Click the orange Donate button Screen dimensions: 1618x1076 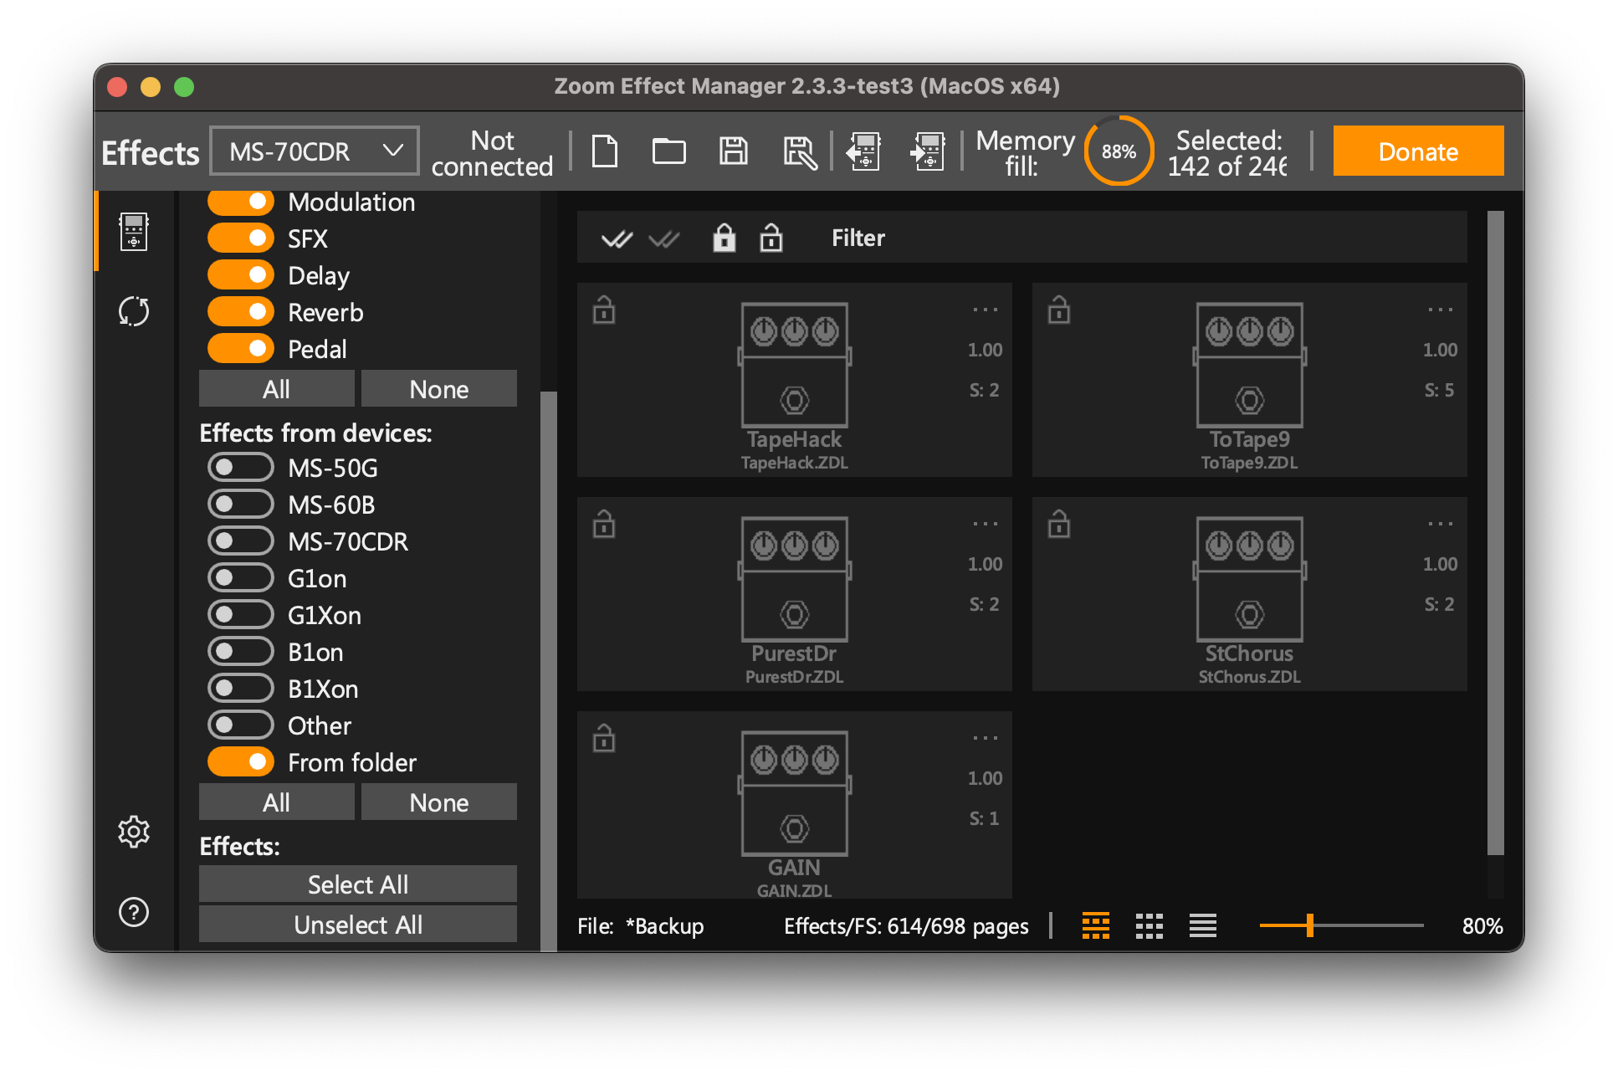pyautogui.click(x=1418, y=151)
